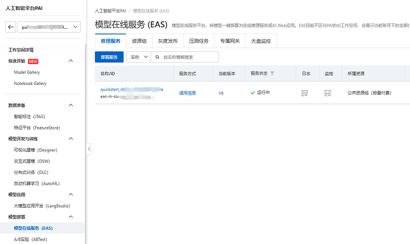The height and width of the screenshot is (244, 410).
Task: Open 分布式训练 (DLC)
Action: [x=31, y=172]
